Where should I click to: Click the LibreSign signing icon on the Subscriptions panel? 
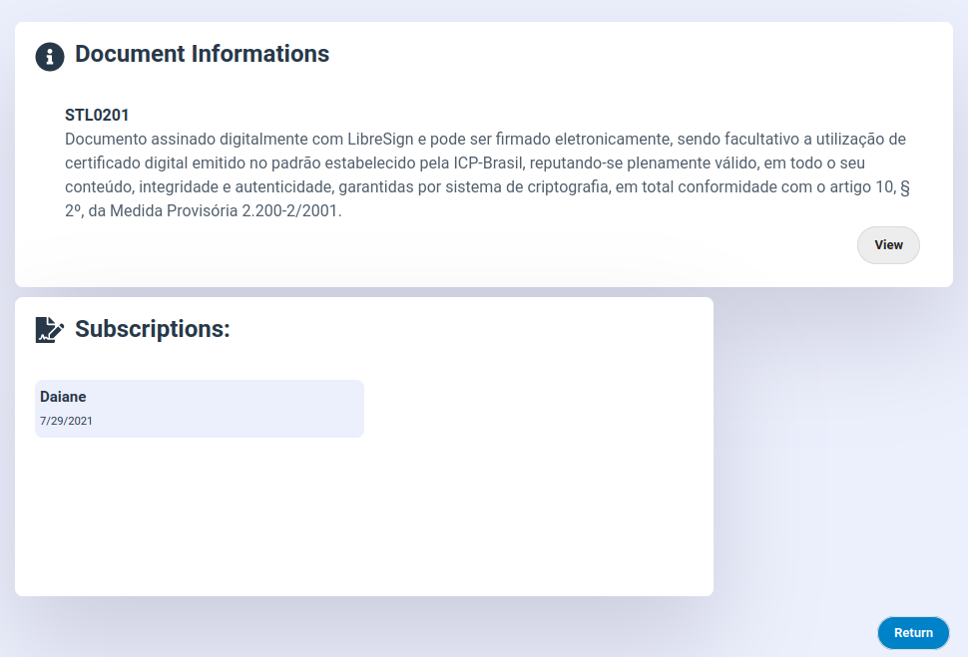(x=47, y=329)
